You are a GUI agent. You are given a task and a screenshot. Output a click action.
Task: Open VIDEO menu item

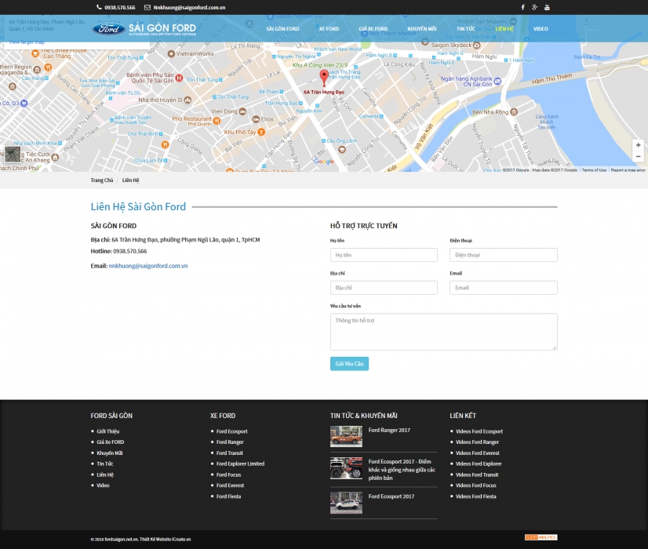541,29
